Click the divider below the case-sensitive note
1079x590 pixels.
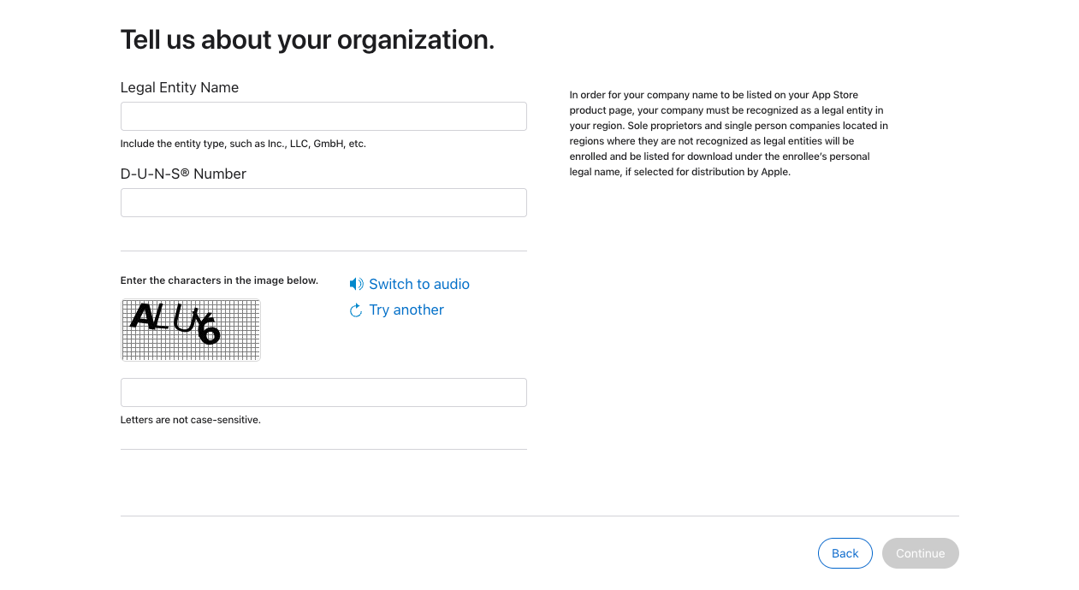(x=323, y=449)
